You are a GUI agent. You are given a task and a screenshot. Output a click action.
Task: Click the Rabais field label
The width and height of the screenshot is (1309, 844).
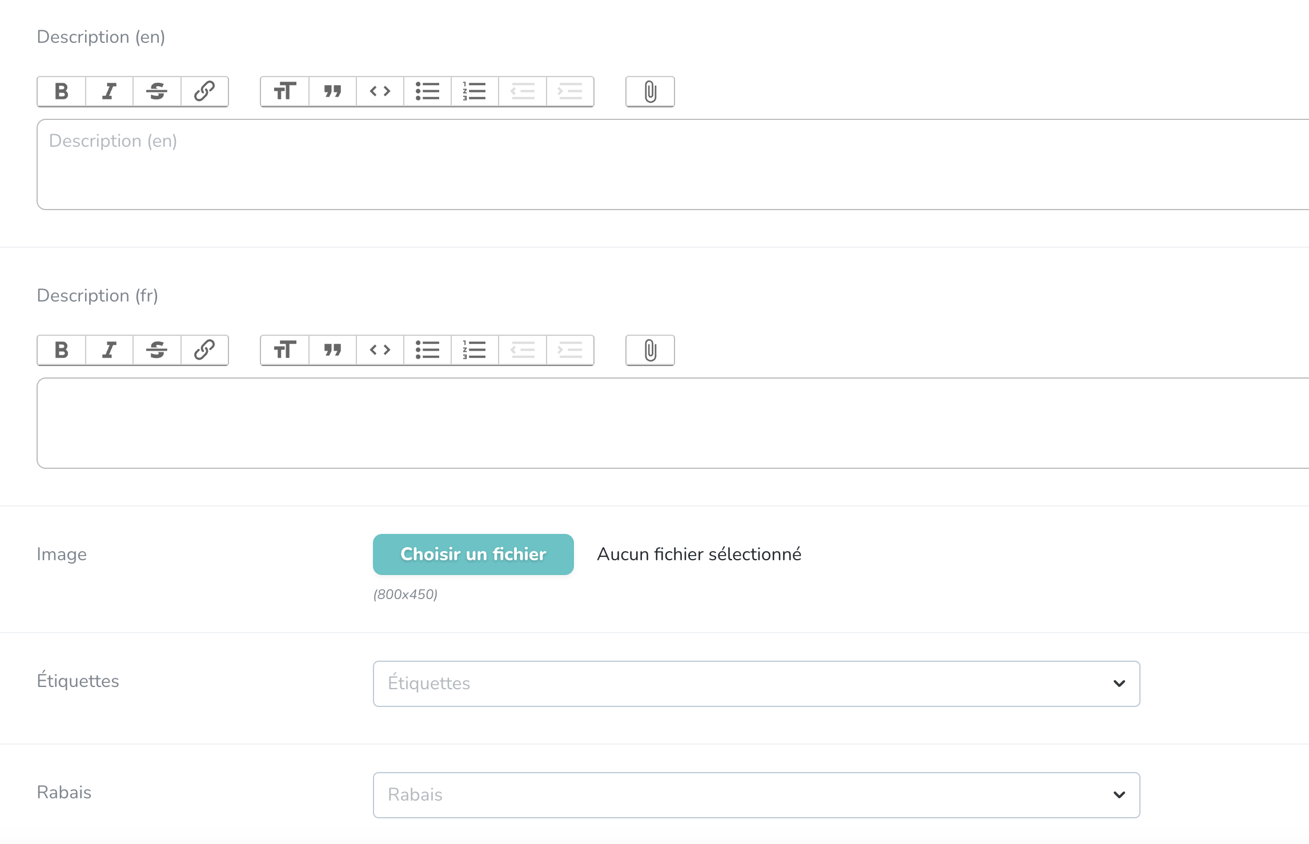(64, 793)
